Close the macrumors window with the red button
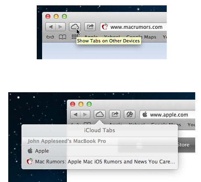This screenshot has height=182, width=201. 48,16
